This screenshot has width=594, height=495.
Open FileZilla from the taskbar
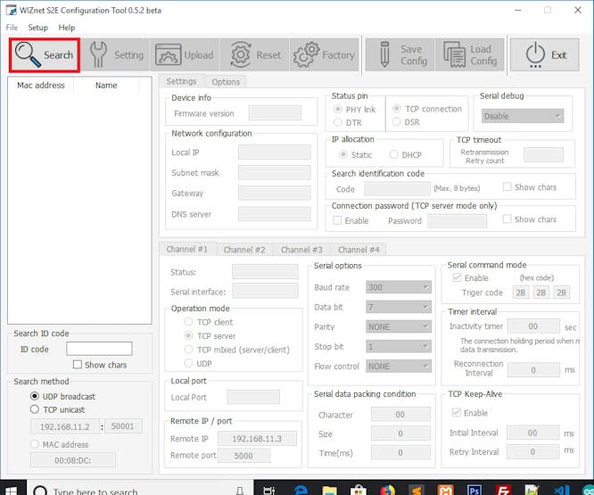pyautogui.click(x=503, y=491)
